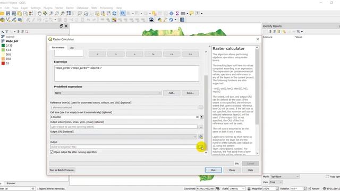Screen dimensions: 340x191
Task: Click the Add Vector Layer icon
Action: [8, 20]
